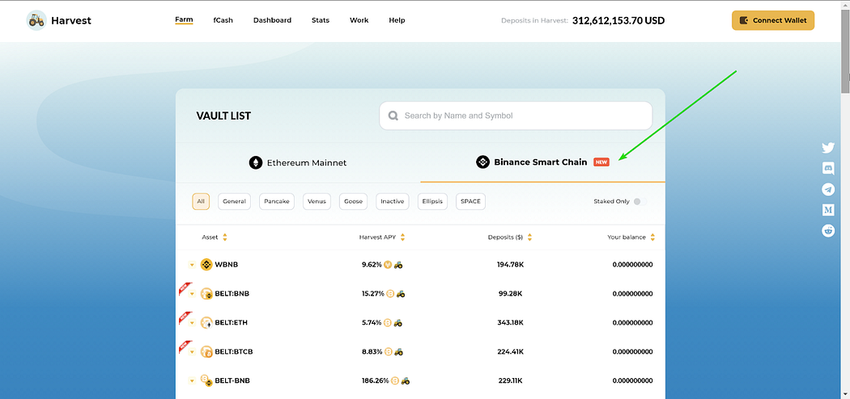This screenshot has height=399, width=850.
Task: Click the Harvest brand name link
Action: point(71,20)
